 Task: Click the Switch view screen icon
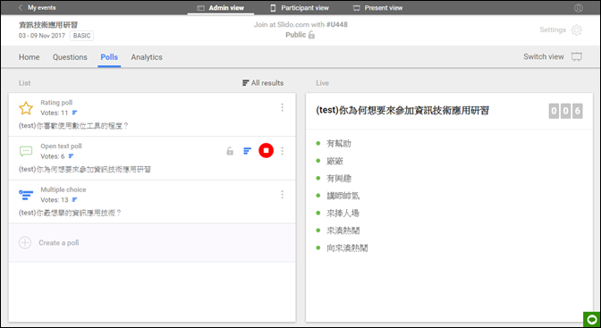tap(577, 57)
